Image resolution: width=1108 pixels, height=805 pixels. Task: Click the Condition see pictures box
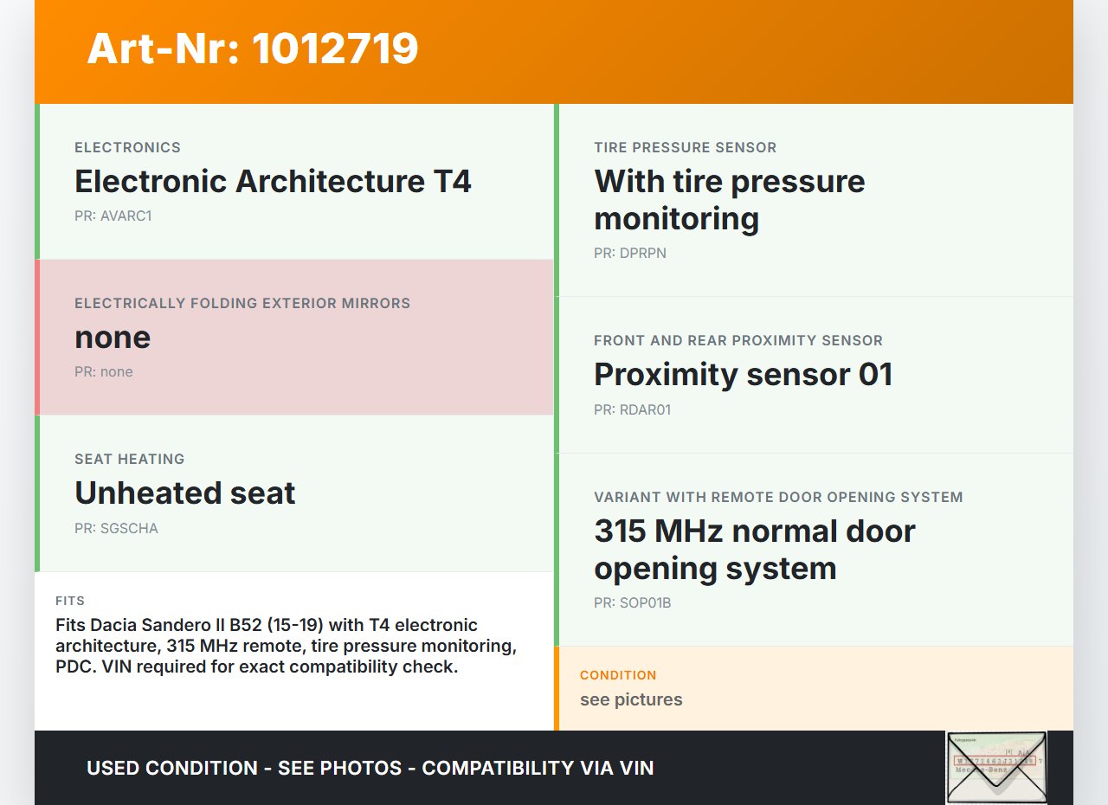(x=814, y=689)
